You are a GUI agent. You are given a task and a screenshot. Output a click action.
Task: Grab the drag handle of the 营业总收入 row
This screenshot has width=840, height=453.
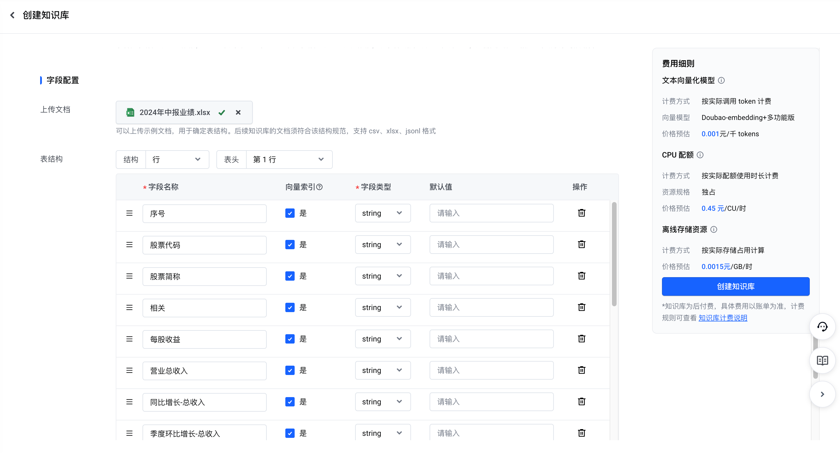click(129, 370)
